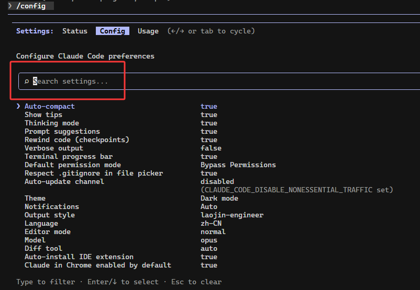Click the tab to cycle hint
420x290 pixels.
(x=211, y=31)
